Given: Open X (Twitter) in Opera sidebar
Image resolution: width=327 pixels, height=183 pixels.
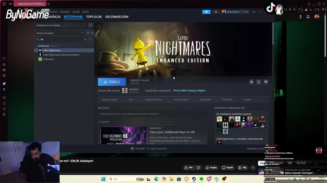Looking at the screenshot, I should point(4,89).
